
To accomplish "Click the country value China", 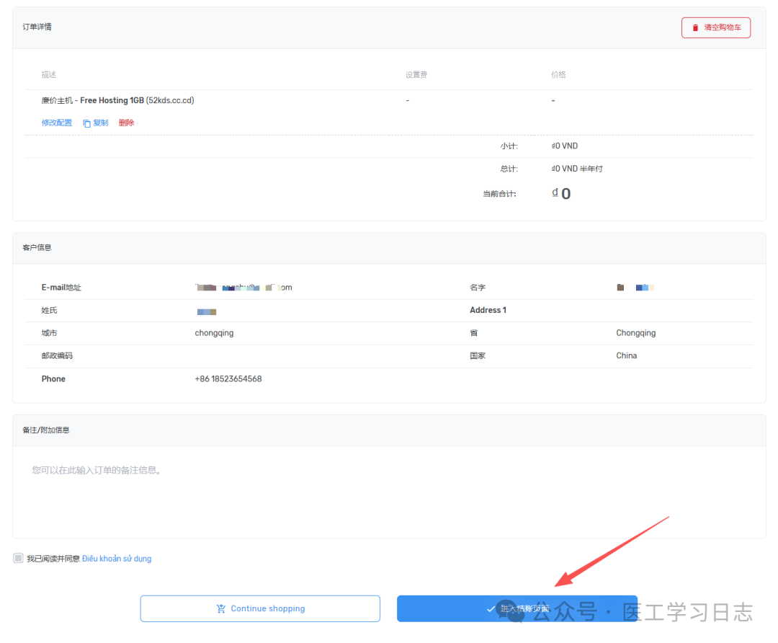I will tap(626, 356).
